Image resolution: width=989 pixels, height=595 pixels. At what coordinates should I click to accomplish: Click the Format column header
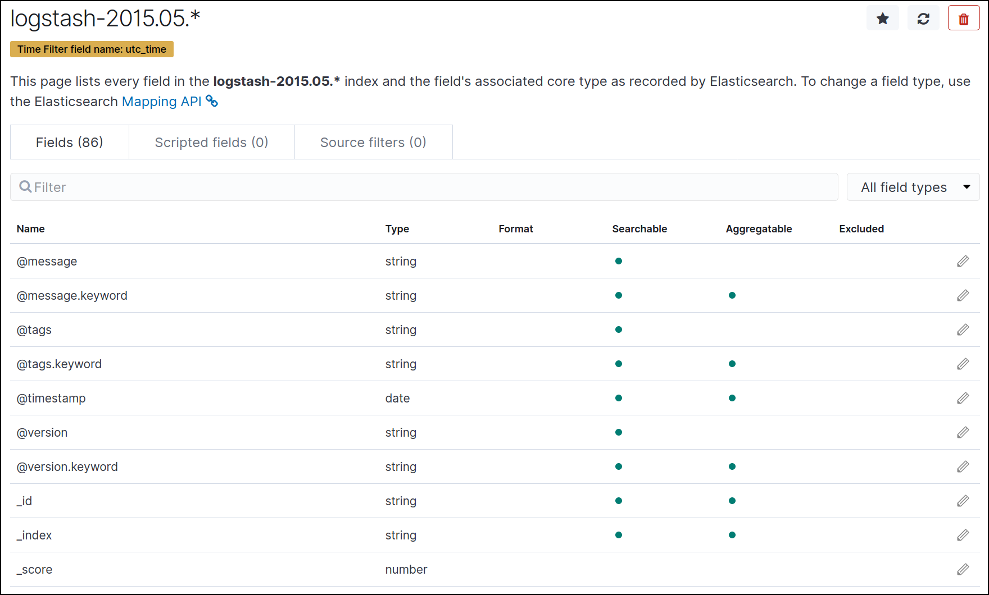tap(516, 229)
